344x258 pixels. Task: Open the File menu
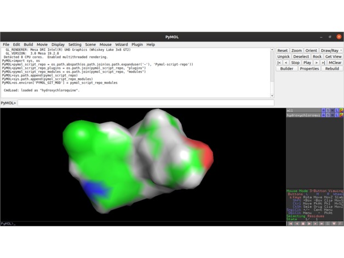pos(6,44)
